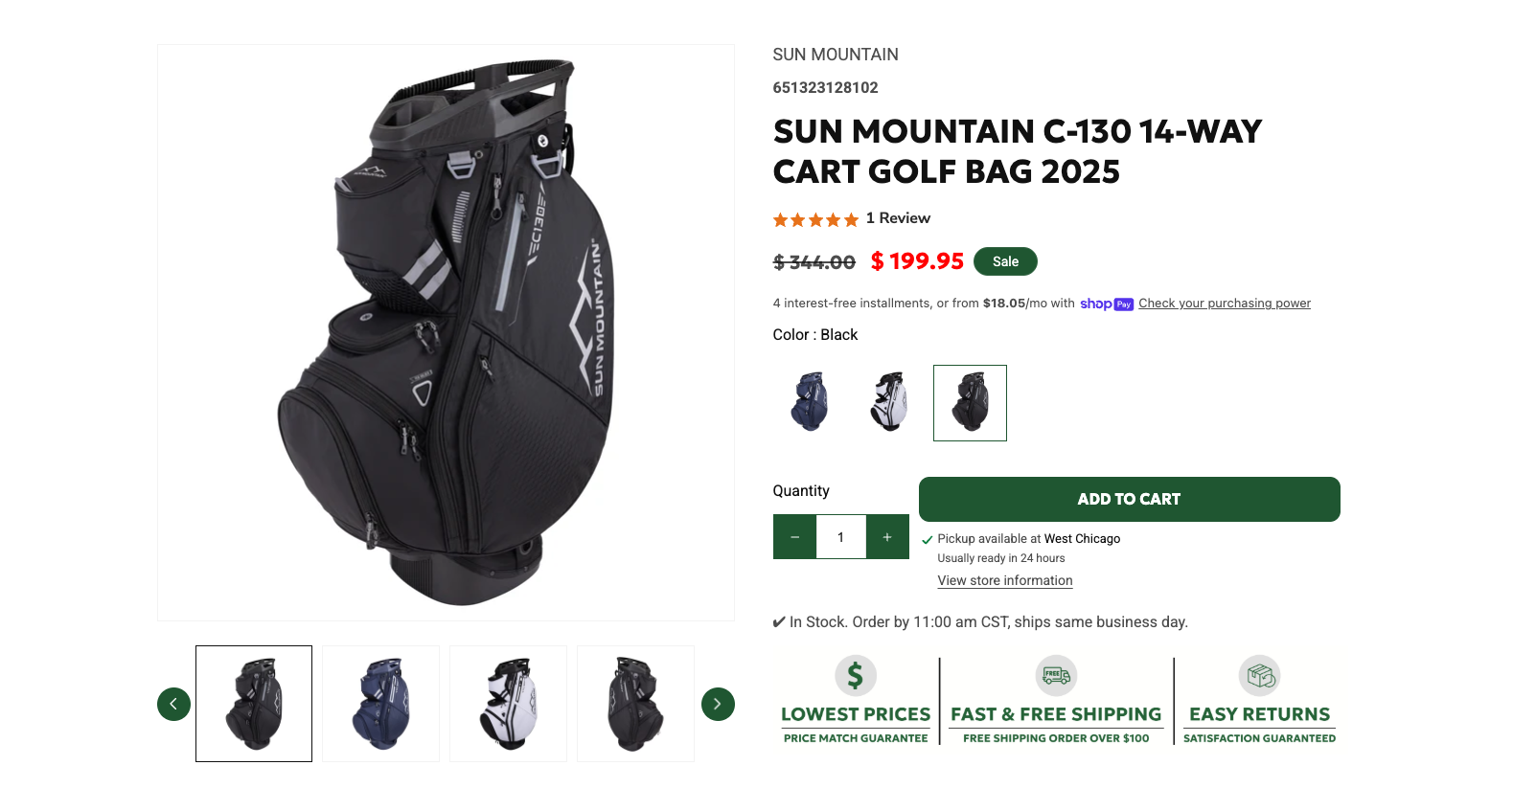
Task: Click the Add to Cart button
Action: 1129,499
